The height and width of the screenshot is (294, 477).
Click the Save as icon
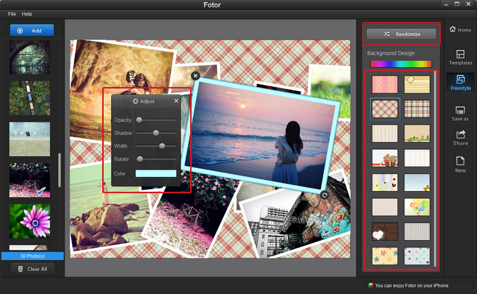(460, 114)
